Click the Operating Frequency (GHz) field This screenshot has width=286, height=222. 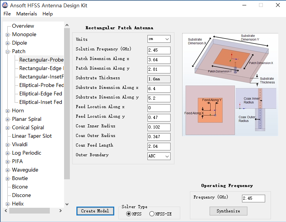click(254, 199)
